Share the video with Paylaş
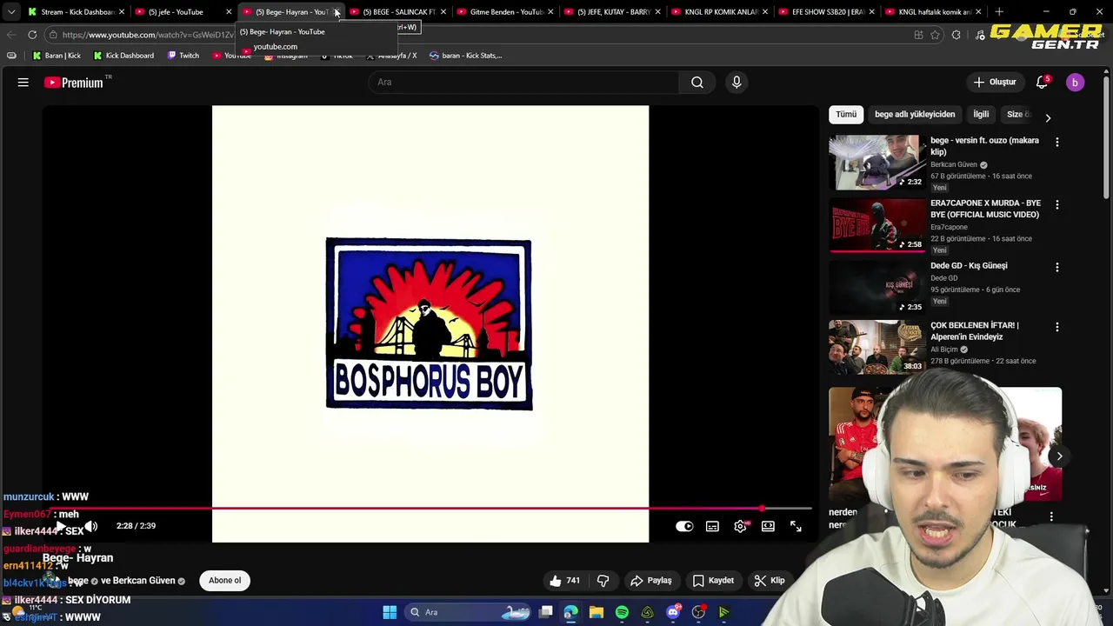Viewport: 1113px width, 626px height. [x=651, y=581]
